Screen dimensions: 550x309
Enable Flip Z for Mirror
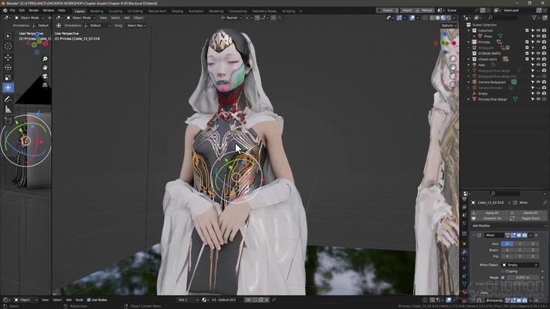point(533,256)
